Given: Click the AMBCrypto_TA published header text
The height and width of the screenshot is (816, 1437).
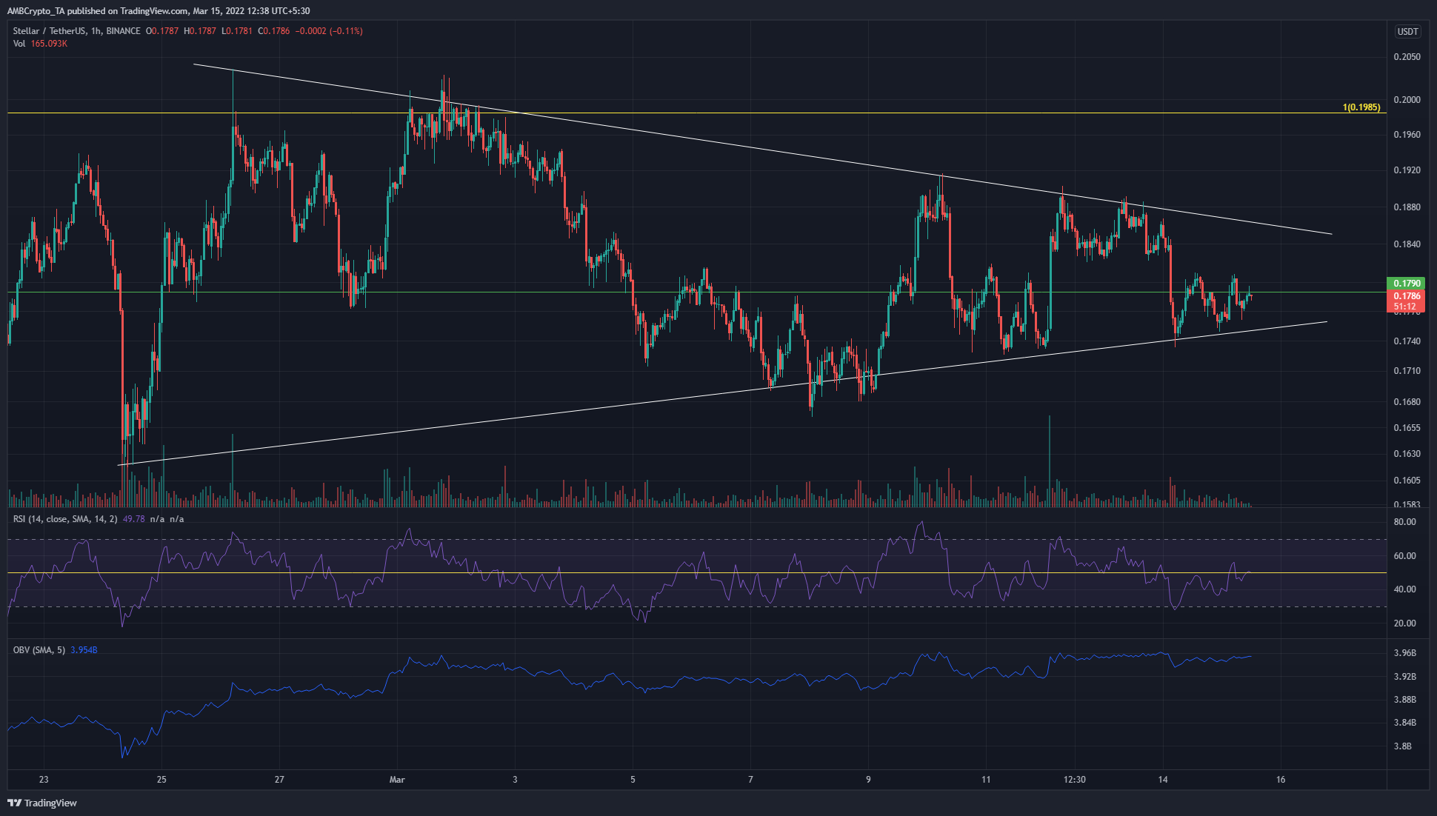Looking at the screenshot, I should [x=159, y=10].
